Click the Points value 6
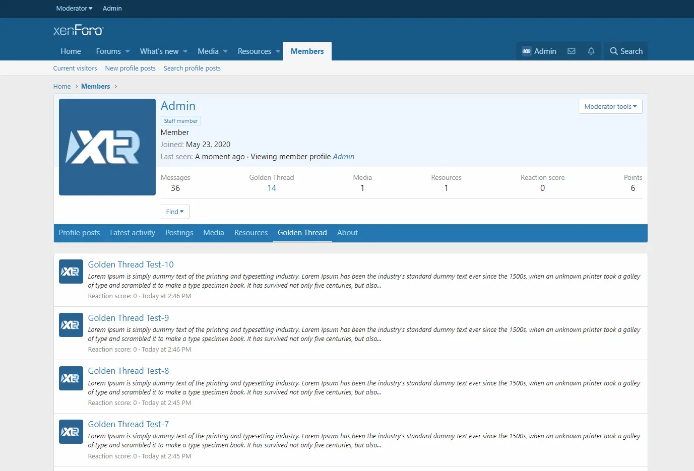 633,188
